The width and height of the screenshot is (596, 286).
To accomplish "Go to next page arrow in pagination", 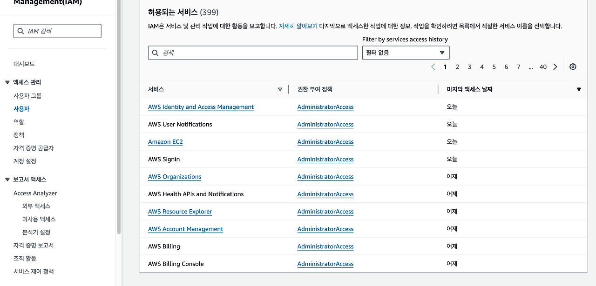I will (555, 67).
